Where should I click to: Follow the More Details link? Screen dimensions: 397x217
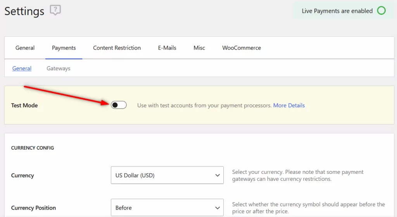coord(289,105)
